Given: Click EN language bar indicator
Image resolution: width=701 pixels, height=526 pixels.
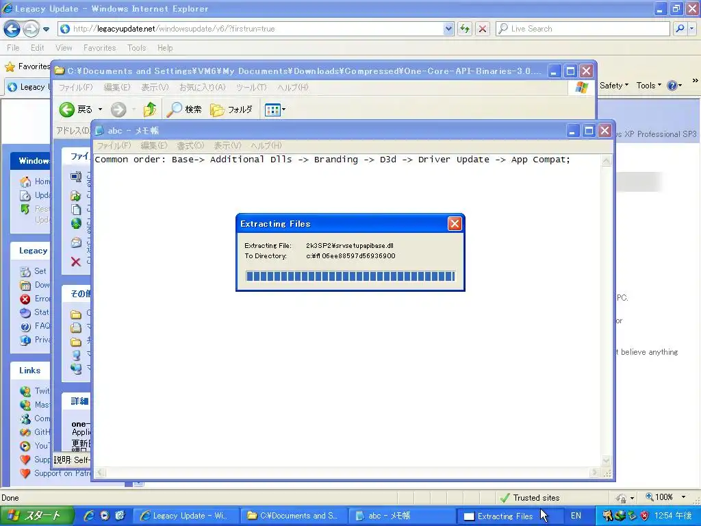Looking at the screenshot, I should tap(576, 516).
